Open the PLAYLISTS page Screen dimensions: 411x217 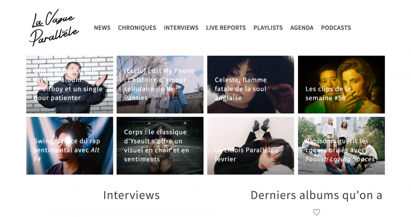[268, 28]
